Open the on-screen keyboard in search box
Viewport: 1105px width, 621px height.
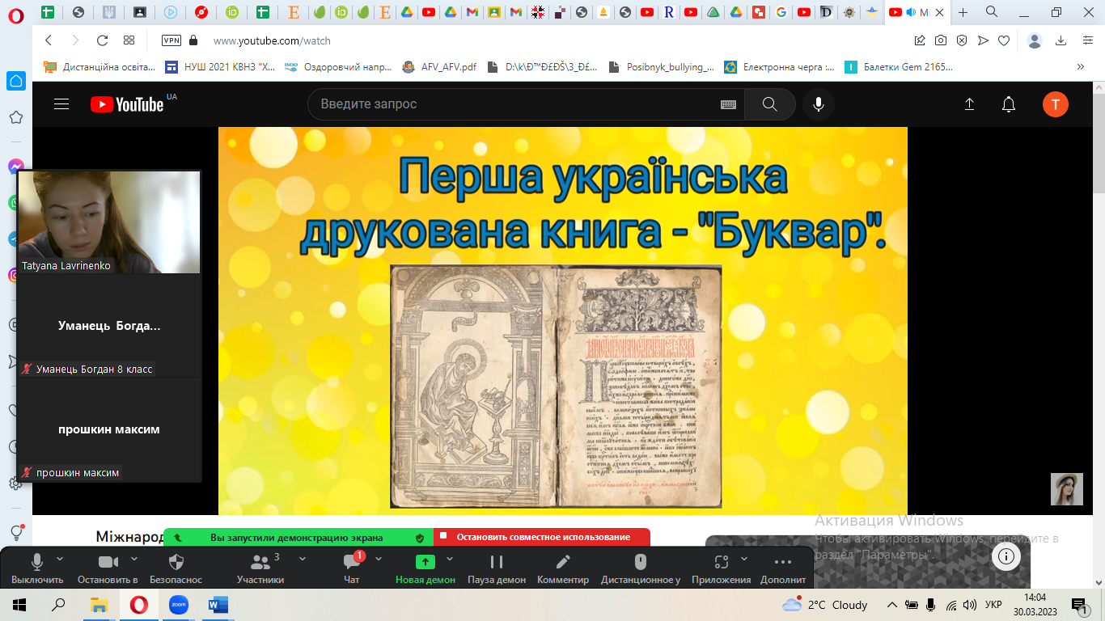click(728, 104)
